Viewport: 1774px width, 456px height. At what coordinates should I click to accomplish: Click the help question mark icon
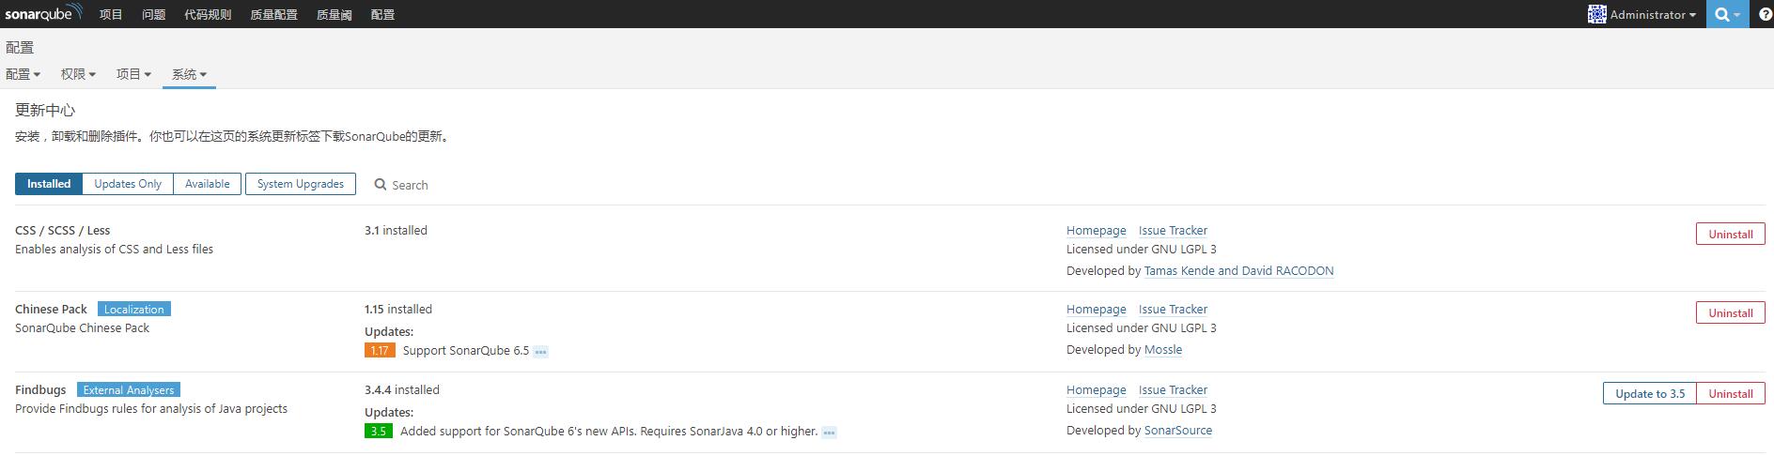click(1765, 14)
